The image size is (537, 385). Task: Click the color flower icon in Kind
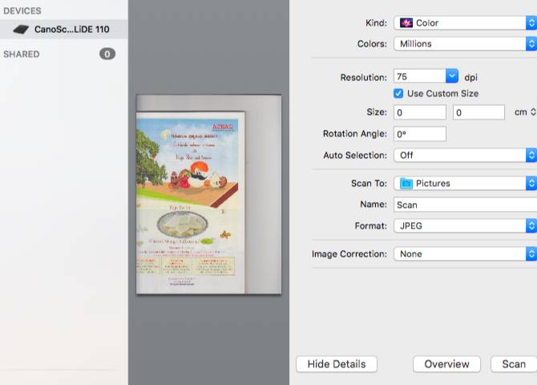pos(406,23)
